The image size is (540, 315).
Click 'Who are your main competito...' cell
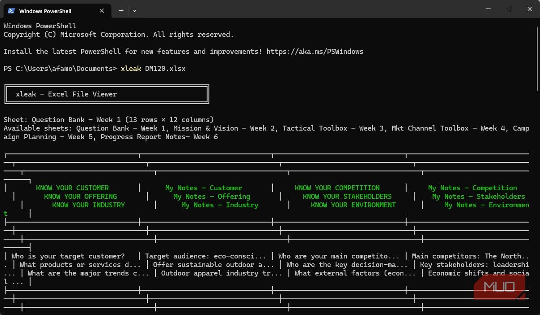pos(339,256)
